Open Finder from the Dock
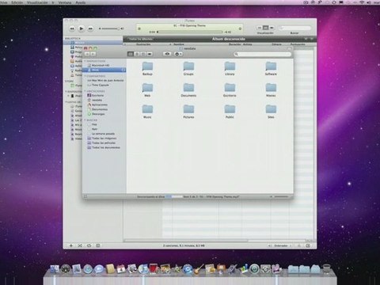 tap(55, 269)
